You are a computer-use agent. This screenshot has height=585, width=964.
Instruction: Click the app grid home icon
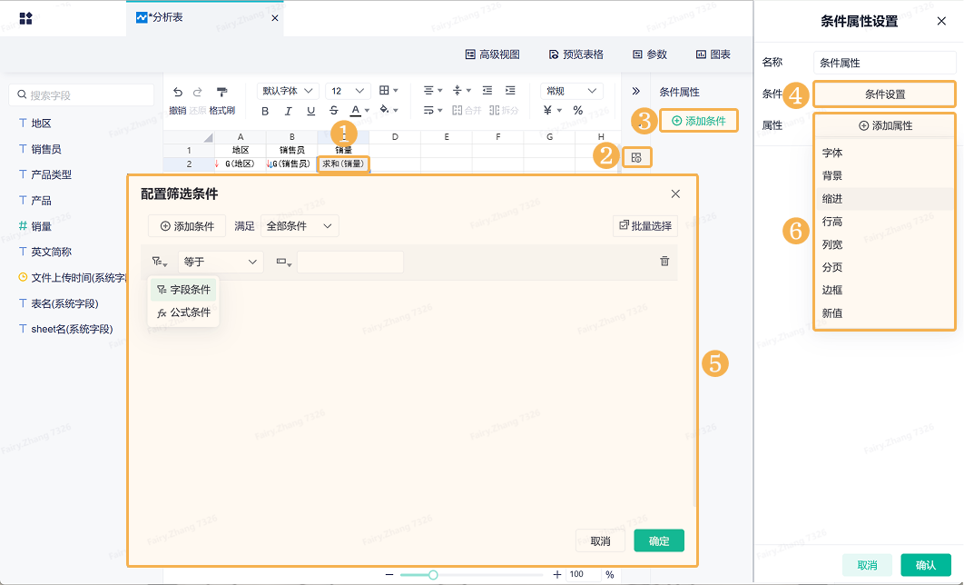point(25,18)
